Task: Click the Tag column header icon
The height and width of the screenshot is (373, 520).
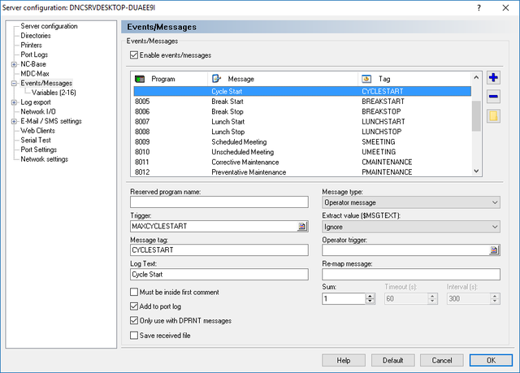Action: (x=366, y=79)
